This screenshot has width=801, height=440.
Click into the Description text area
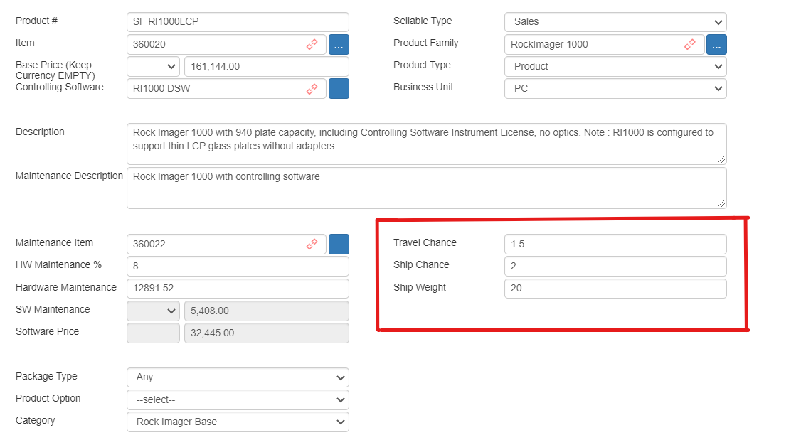click(x=427, y=144)
